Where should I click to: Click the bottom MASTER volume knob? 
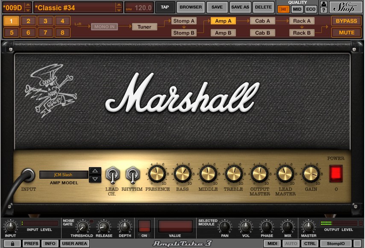pos(309,226)
